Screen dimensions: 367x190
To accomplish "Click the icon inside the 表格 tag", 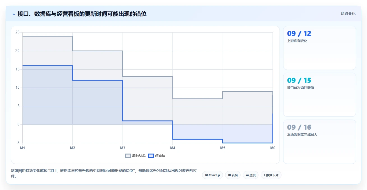I will 229,175.
